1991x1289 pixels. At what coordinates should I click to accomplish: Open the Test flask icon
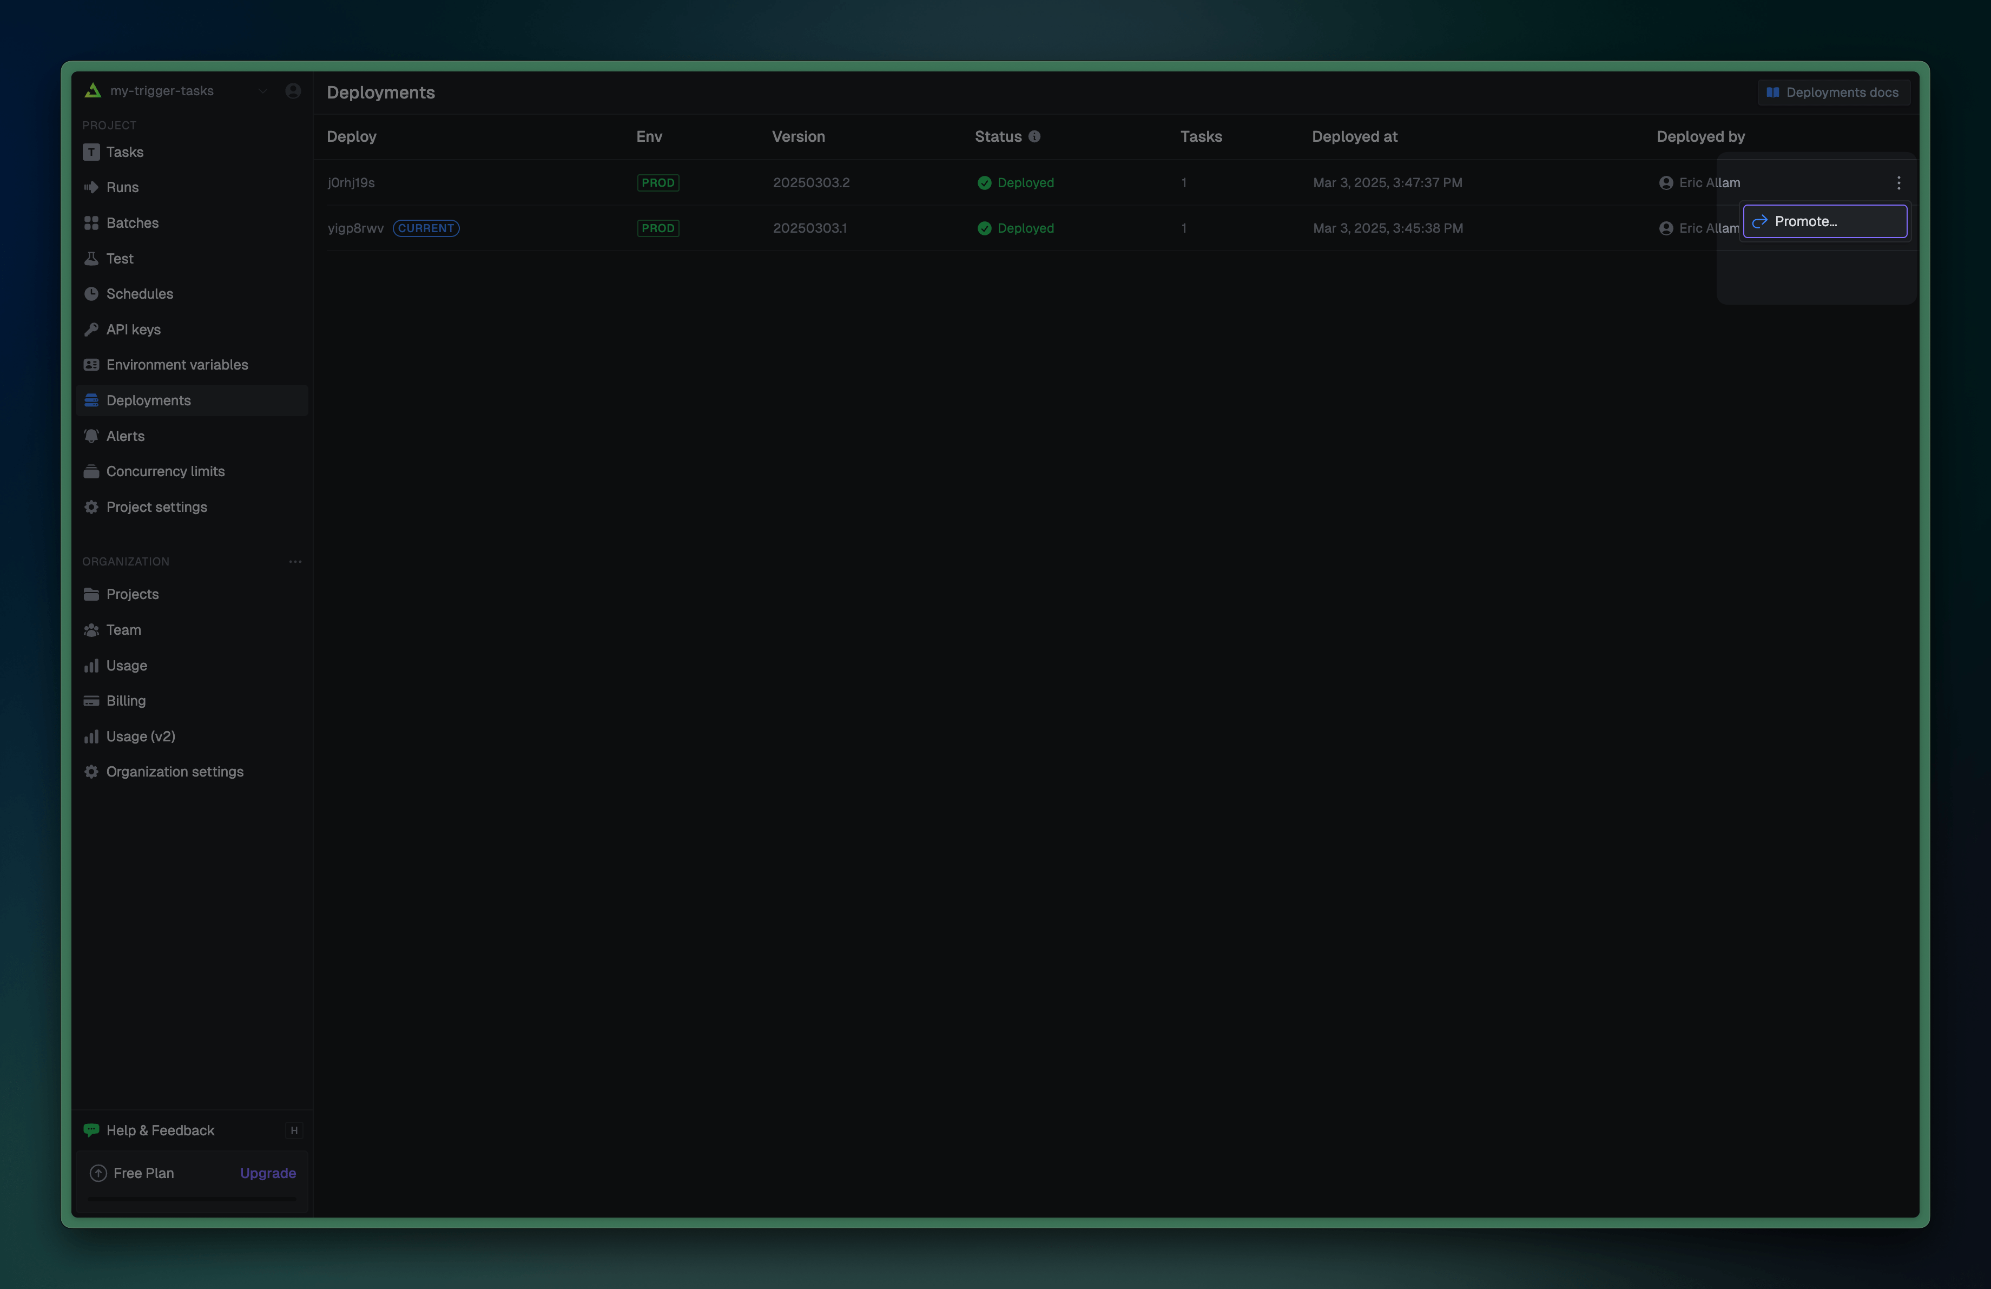coord(92,259)
